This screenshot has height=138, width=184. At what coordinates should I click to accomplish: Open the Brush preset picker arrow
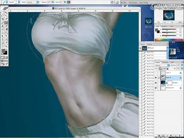point(19,2)
